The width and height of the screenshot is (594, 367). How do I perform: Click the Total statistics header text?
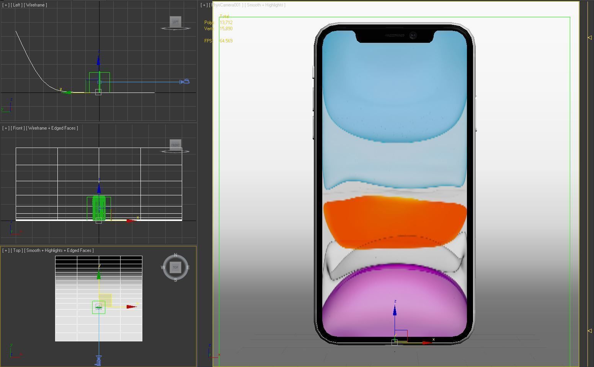coord(225,16)
